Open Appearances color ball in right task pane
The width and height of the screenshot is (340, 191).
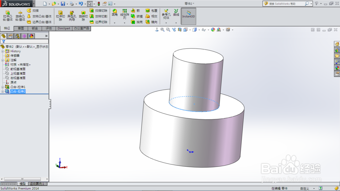click(337, 68)
